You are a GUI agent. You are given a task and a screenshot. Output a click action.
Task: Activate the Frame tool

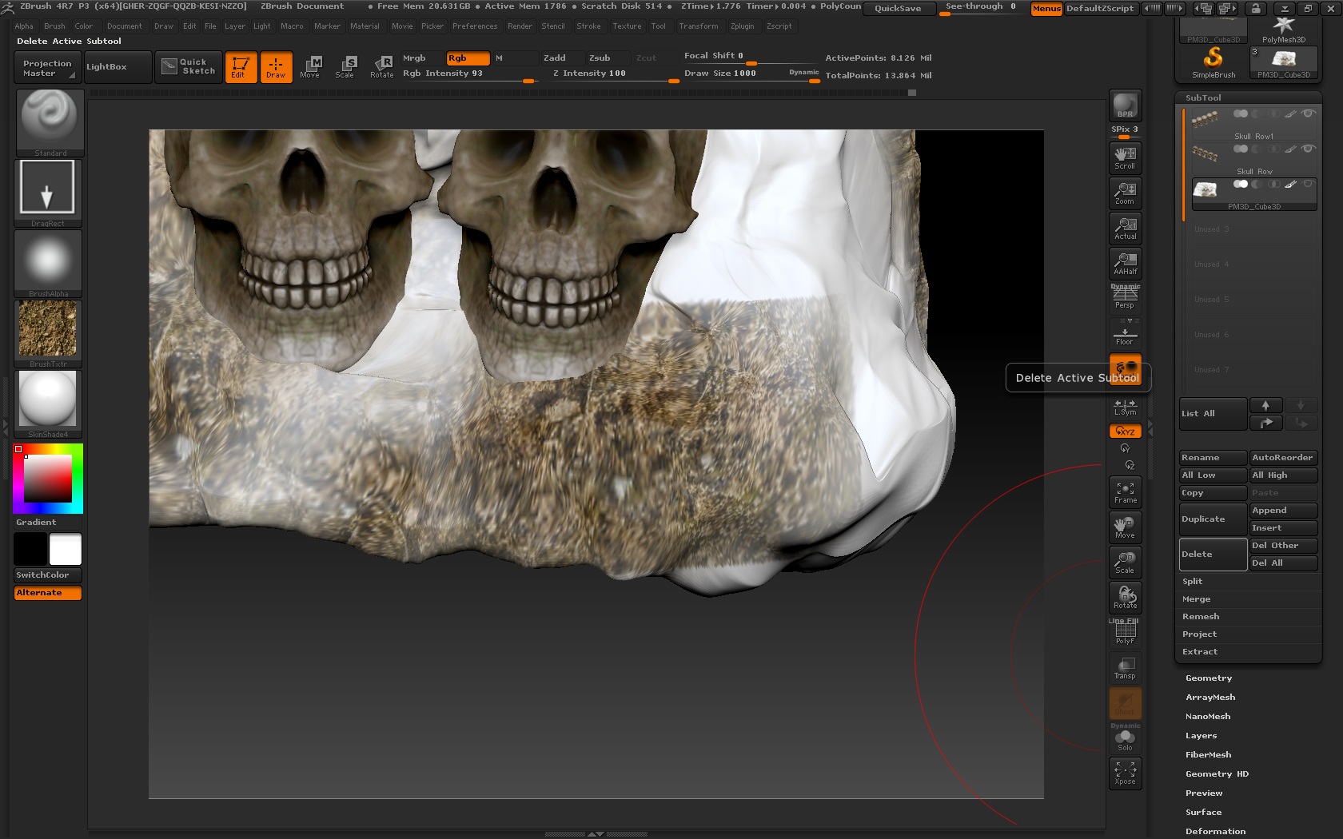point(1125,491)
